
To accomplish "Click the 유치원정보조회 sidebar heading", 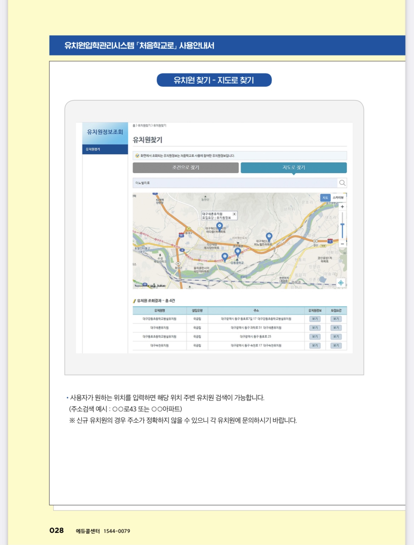I will pos(105,132).
